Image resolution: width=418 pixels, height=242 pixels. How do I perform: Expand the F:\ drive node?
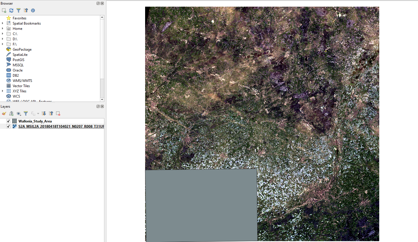pos(3,44)
